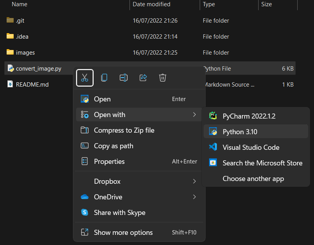Click the Show more options icon

click(85, 232)
